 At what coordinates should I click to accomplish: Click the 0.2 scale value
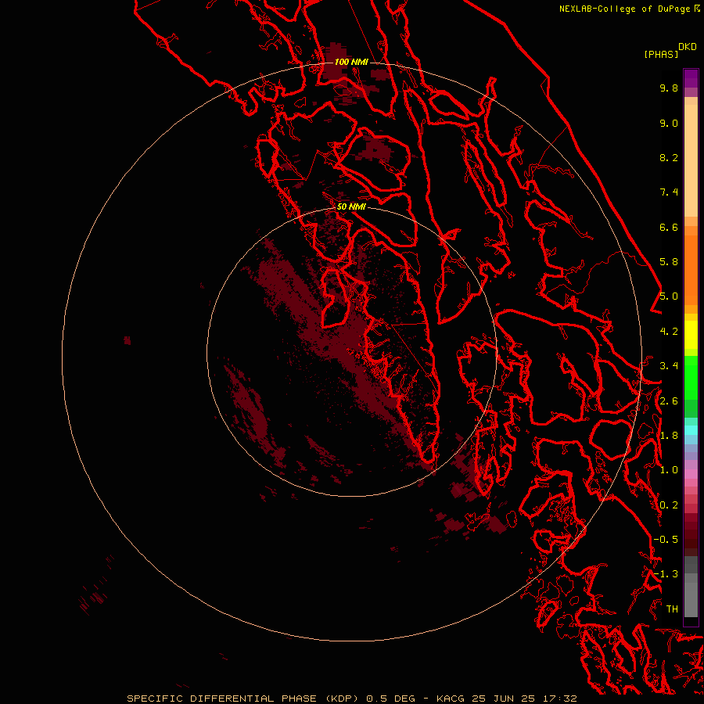tap(669, 505)
